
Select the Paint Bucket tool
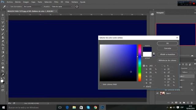[x=3, y=45]
